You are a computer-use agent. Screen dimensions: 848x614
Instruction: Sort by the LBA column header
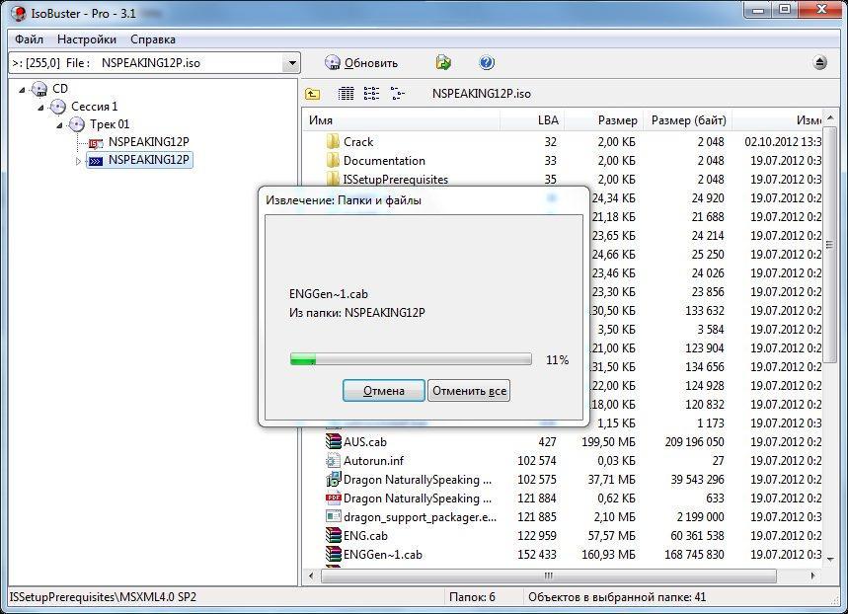tap(532, 120)
